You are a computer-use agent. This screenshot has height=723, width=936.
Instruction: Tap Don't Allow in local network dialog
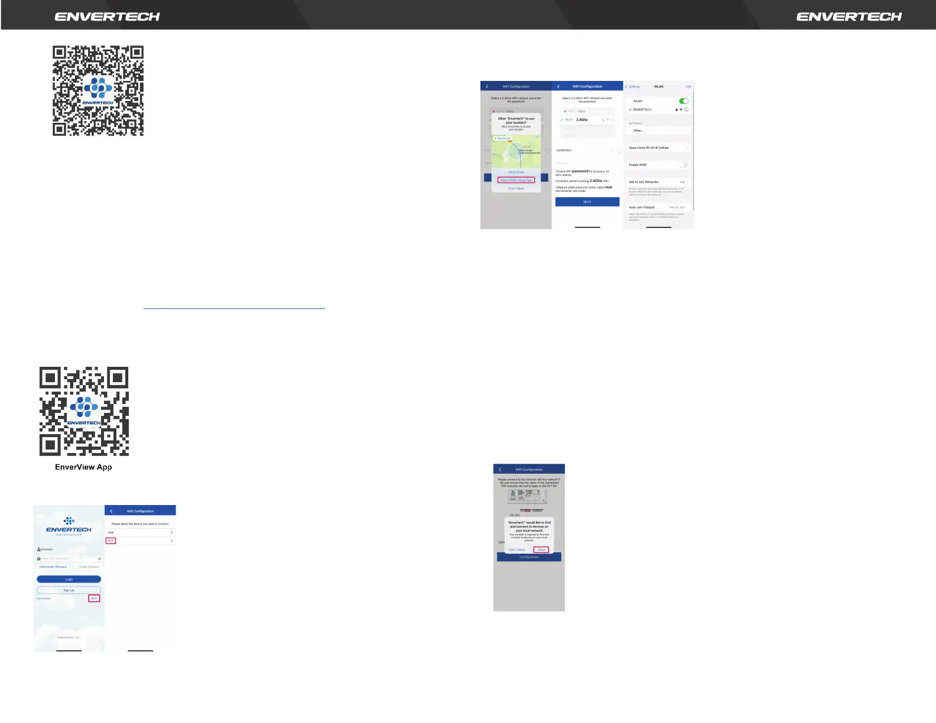(x=517, y=550)
